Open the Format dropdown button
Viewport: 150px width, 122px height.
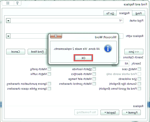[131, 112]
